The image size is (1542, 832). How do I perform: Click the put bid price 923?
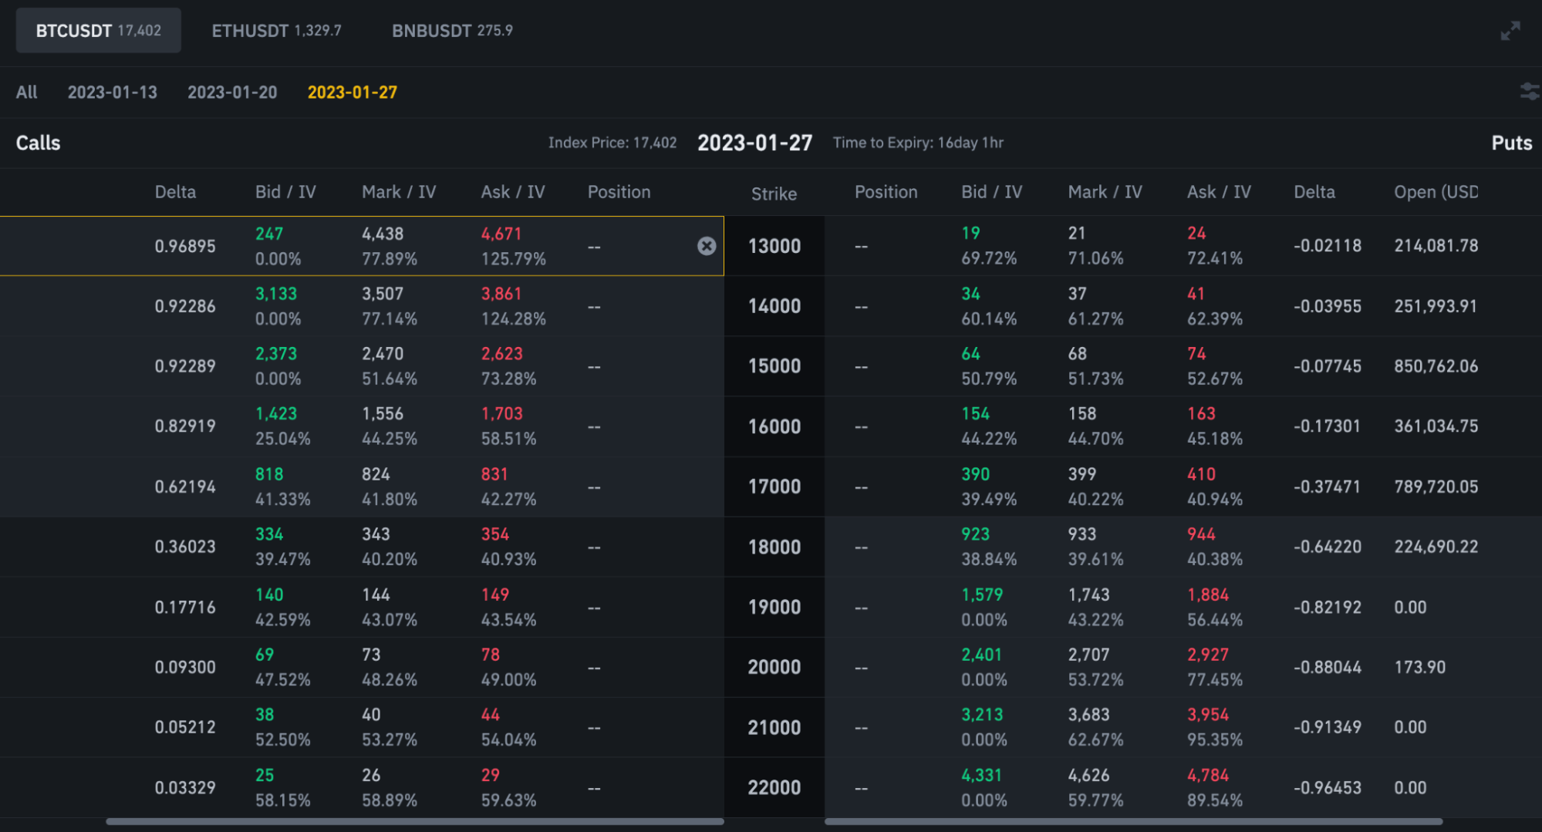tap(975, 534)
